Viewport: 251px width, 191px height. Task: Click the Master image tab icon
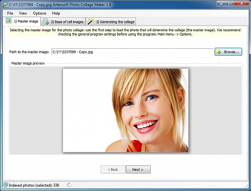(9, 21)
